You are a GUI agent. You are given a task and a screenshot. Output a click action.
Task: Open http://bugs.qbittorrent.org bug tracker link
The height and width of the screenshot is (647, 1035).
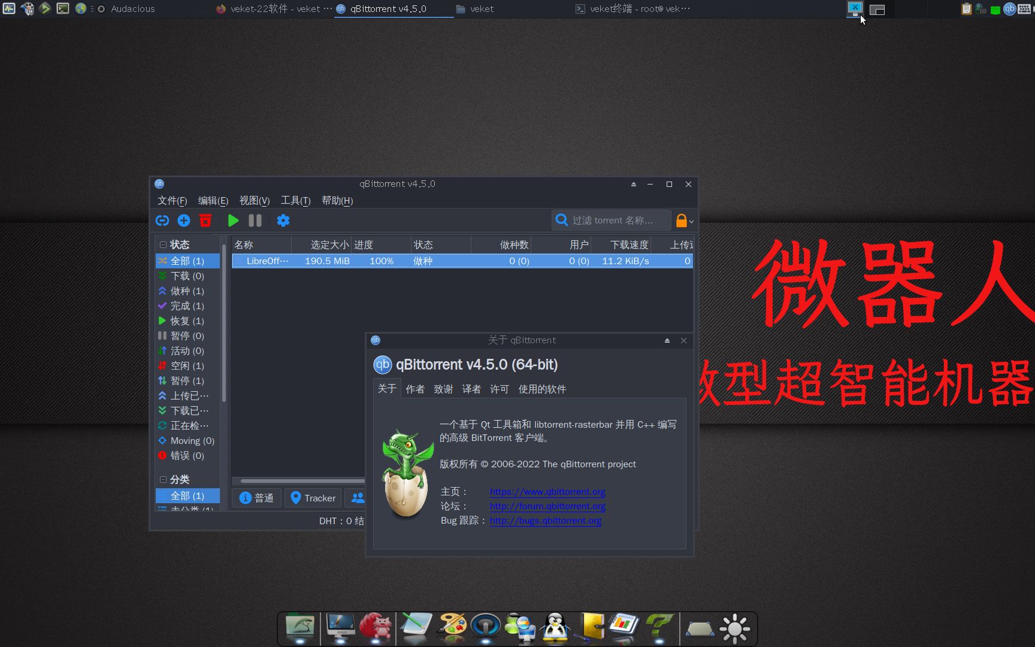tap(546, 521)
